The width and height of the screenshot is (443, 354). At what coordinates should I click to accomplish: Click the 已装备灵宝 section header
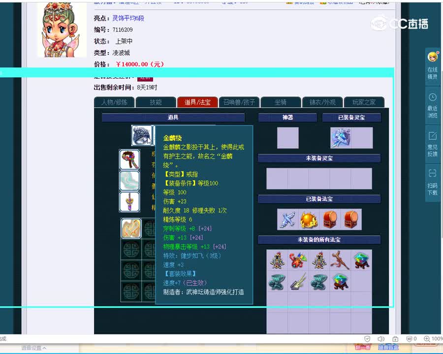[x=351, y=118]
